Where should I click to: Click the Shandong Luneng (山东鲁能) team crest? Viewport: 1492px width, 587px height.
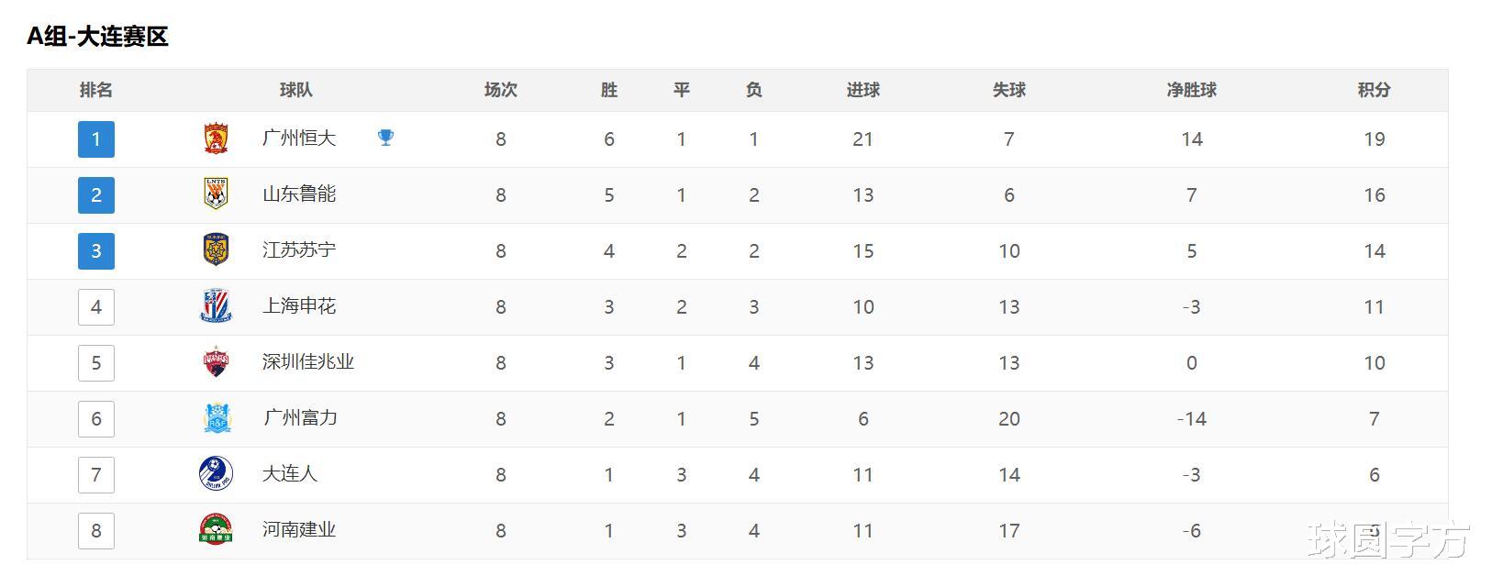tap(216, 194)
